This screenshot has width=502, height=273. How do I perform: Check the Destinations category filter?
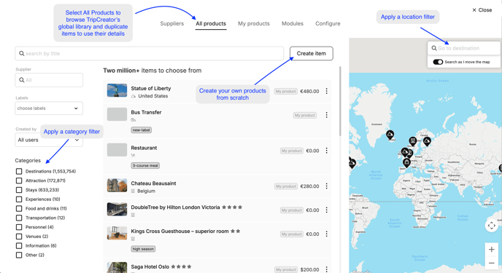point(19,172)
